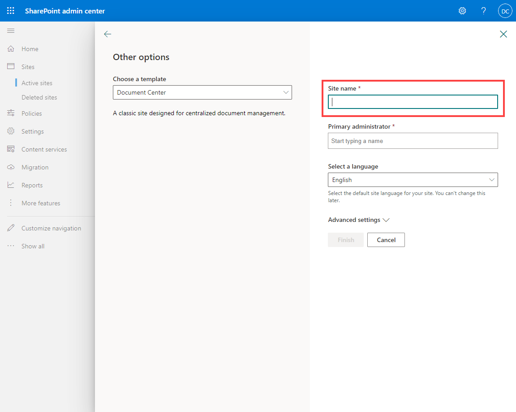
Task: Click Customize navigation link
Action: 52,228
